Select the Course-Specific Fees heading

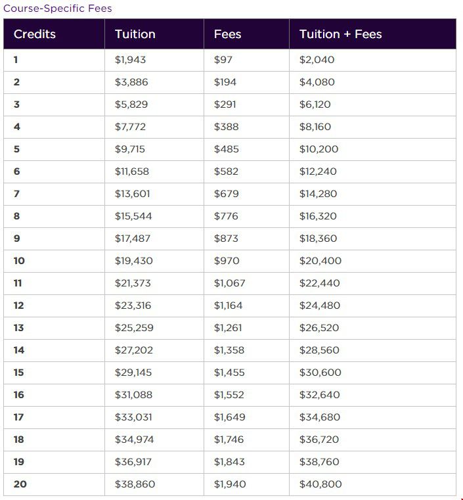pyautogui.click(x=58, y=9)
